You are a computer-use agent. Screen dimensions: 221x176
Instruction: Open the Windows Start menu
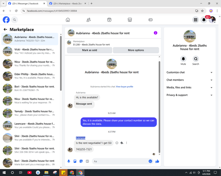tap(4, 172)
